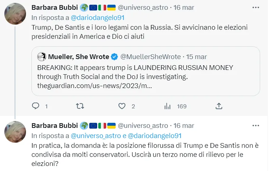Viewport: 280px width, 171px height.
Task: Open @dariodangelo91 mention in first tweet
Action: coord(92,17)
